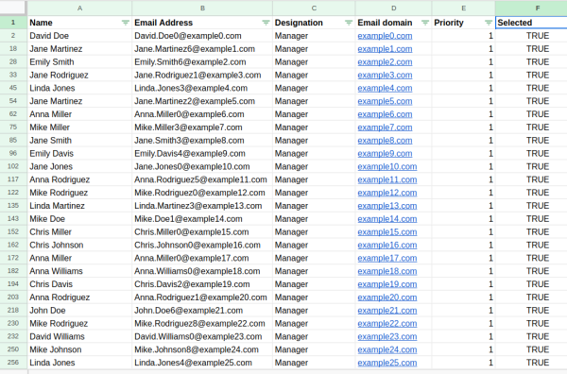The image size is (567, 374).
Task: Open the example19.com link
Action: [387, 284]
